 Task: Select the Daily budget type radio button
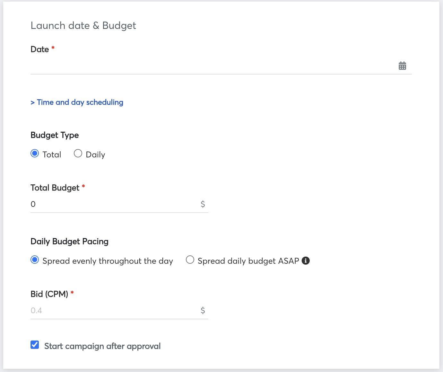[78, 154]
